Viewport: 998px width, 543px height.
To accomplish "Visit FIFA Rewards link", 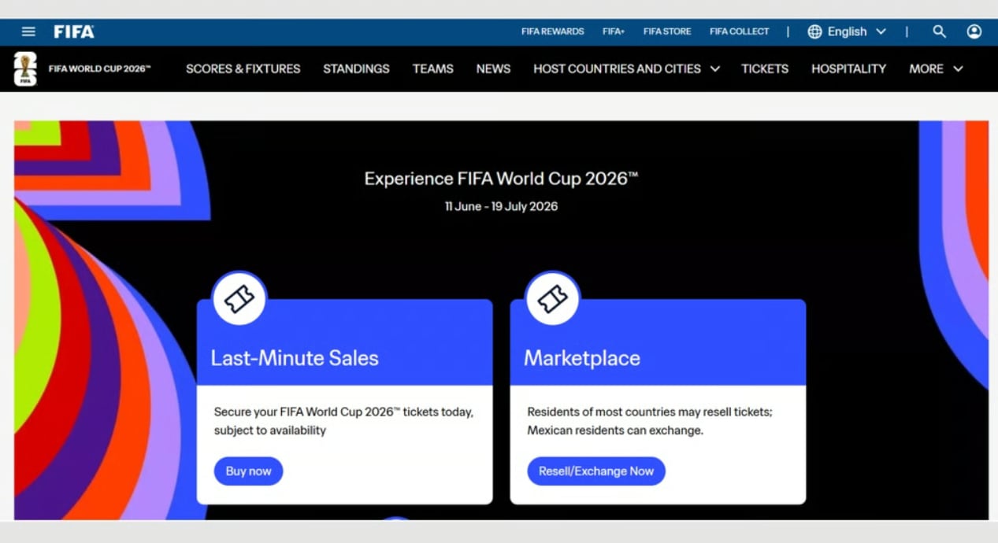I will click(x=553, y=31).
